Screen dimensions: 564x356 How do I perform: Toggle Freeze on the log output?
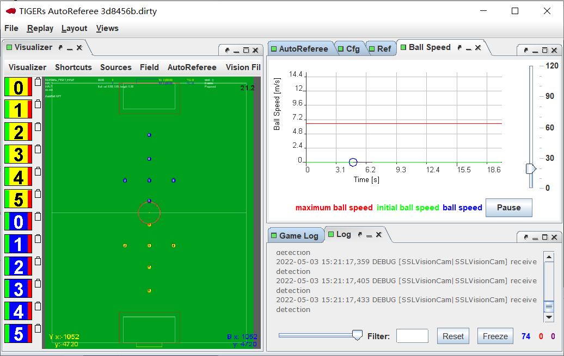[495, 336]
